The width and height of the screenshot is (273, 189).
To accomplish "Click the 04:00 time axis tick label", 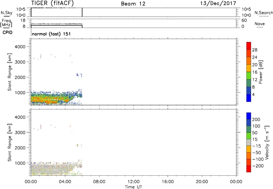I will pyautogui.click(x=65, y=182).
